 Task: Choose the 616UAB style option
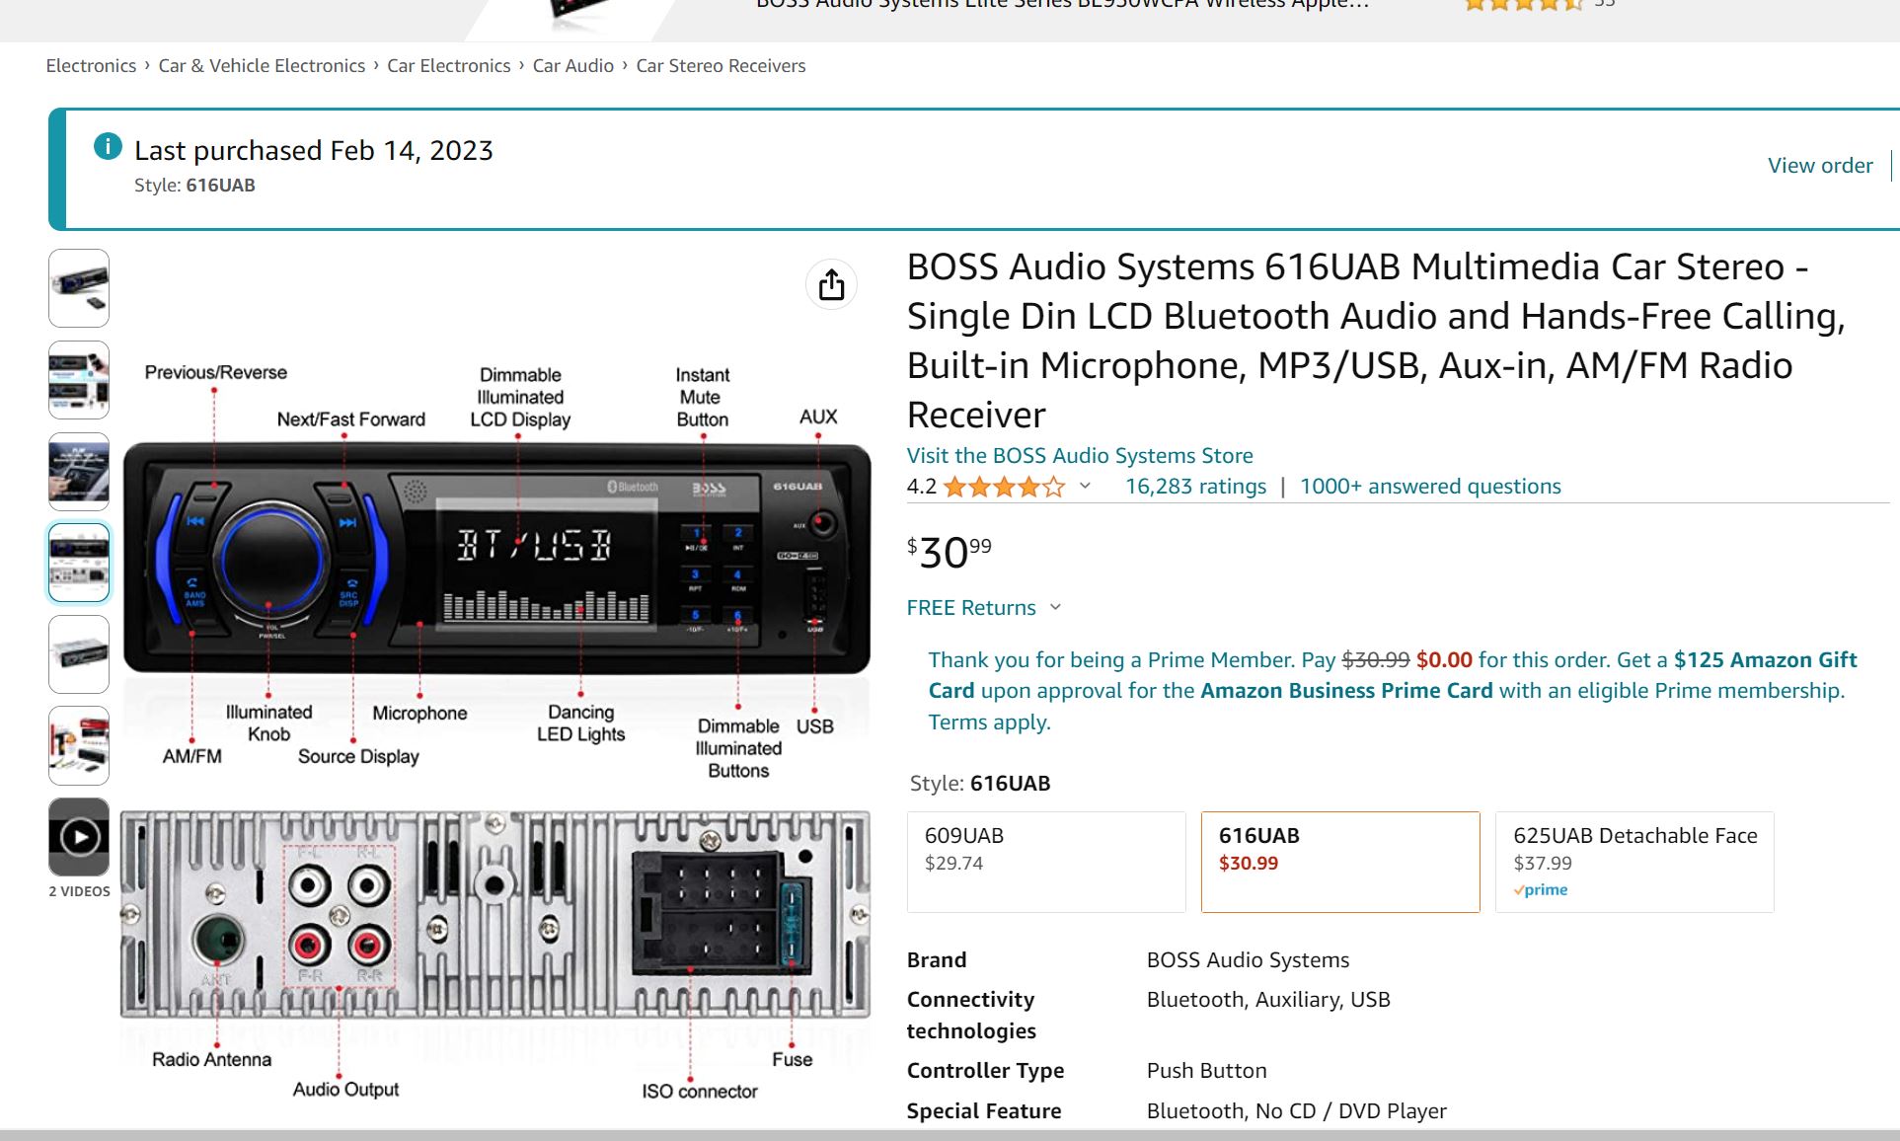click(1339, 861)
